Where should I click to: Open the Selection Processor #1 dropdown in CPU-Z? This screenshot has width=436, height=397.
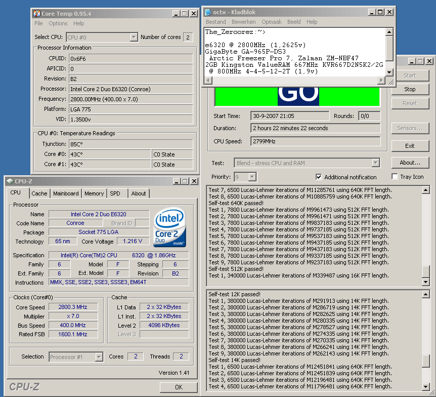[99, 357]
